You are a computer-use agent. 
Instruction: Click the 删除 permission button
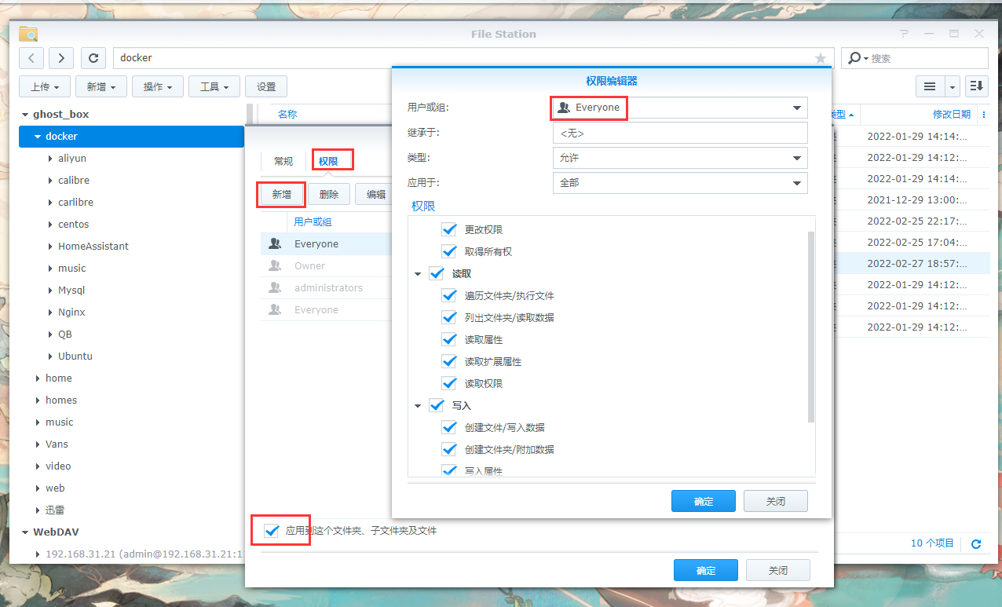pyautogui.click(x=329, y=194)
